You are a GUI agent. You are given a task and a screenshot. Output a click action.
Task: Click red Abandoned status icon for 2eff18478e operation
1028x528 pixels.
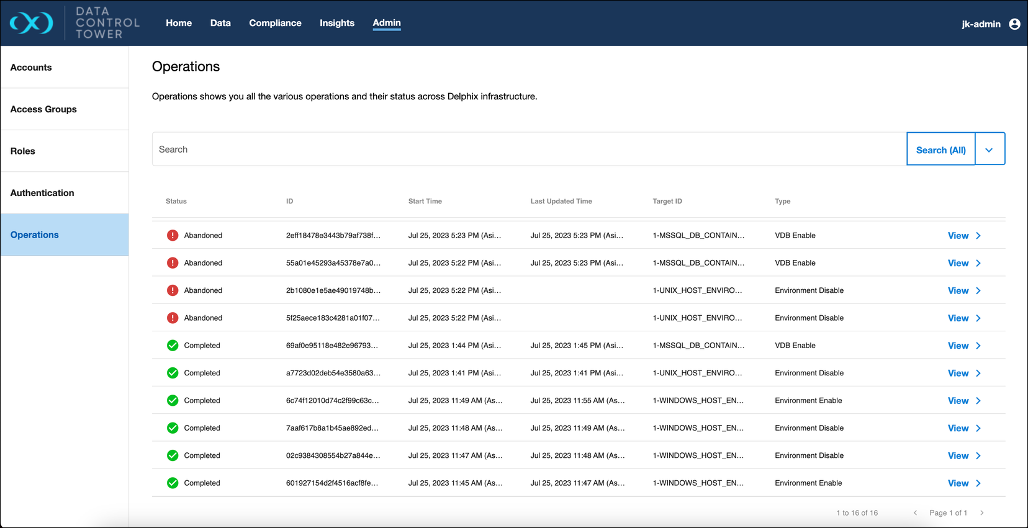tap(173, 236)
